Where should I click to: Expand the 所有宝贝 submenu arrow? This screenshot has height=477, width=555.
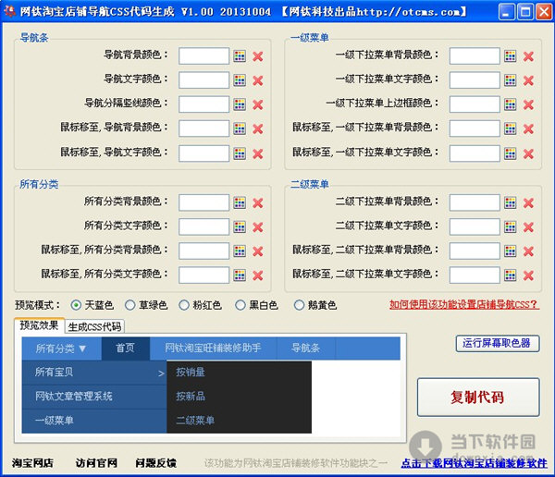click(161, 373)
